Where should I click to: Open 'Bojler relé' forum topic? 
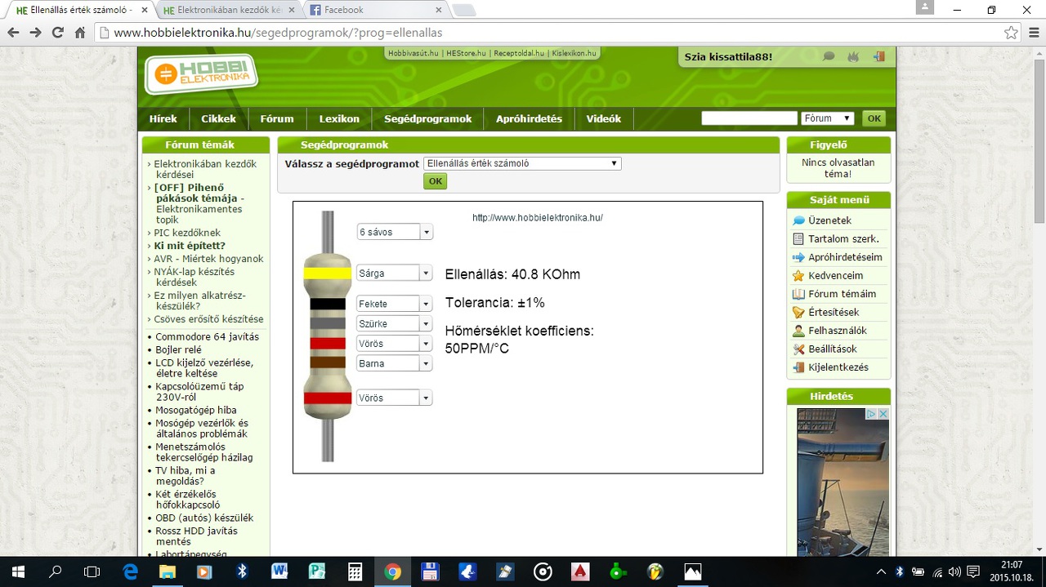(x=178, y=349)
